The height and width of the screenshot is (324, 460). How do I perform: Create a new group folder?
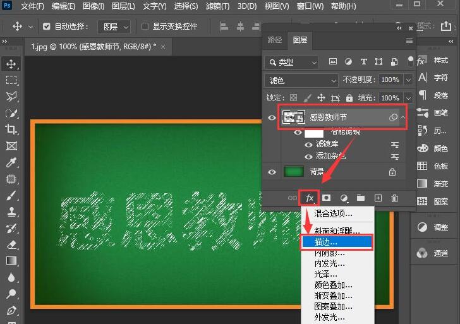361,198
